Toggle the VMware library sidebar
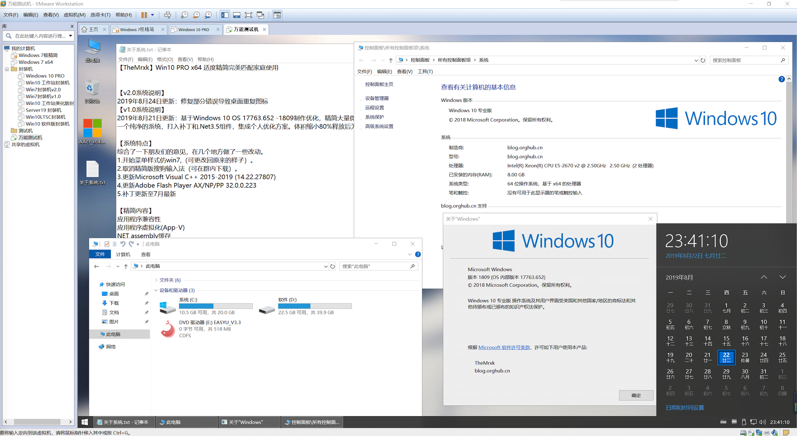 click(225, 15)
